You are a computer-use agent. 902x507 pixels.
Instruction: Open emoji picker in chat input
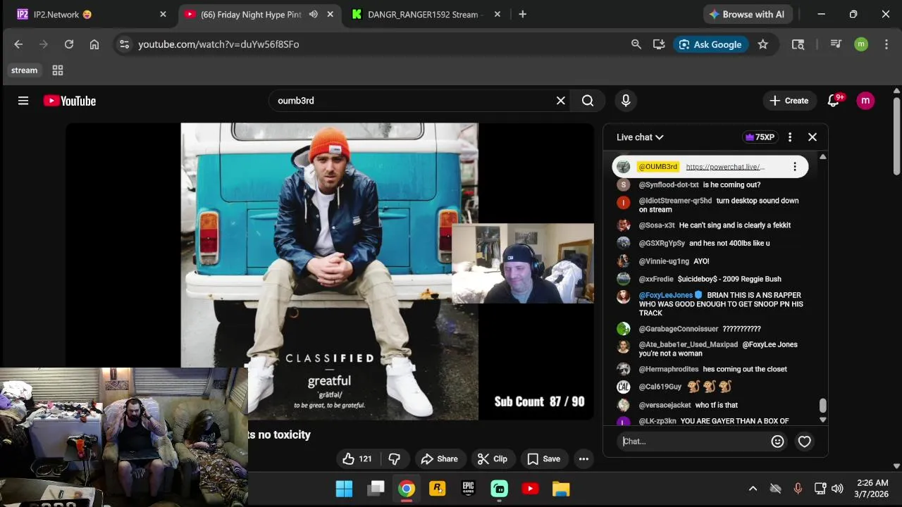(778, 442)
